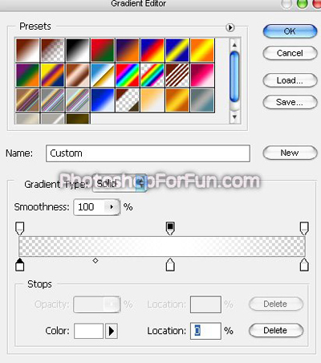Select the right color stop below gradient
The image size is (321, 363).
coord(304,265)
